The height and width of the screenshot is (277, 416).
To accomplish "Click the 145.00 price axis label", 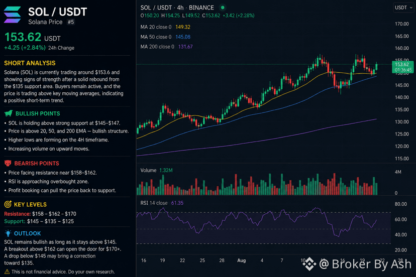I will click(x=401, y=85).
